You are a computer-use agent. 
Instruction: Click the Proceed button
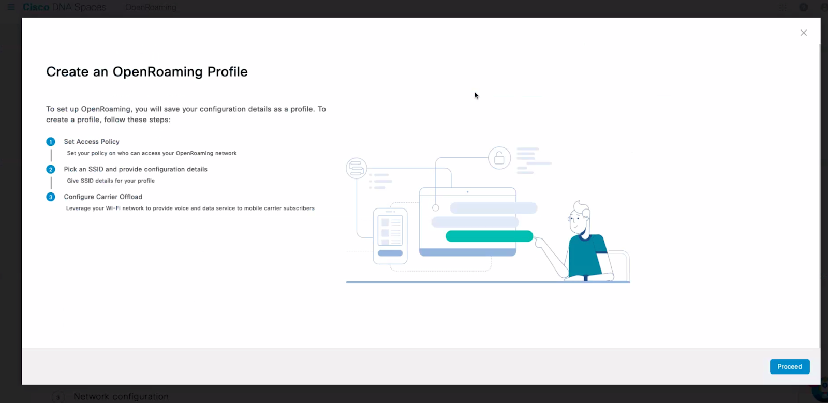(x=789, y=366)
